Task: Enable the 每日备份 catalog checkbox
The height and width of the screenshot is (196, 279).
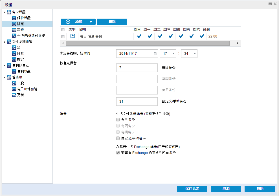Action: (x=118, y=120)
